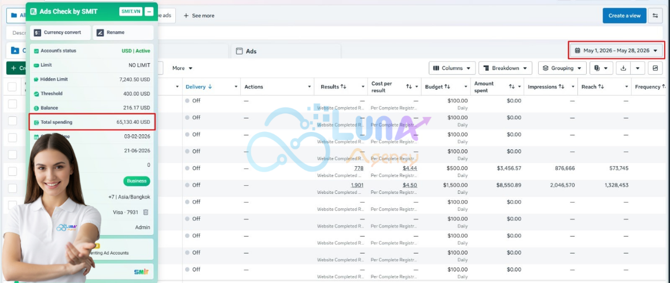Click the Business badge
Viewport: 670px width, 283px height.
pos(137,181)
